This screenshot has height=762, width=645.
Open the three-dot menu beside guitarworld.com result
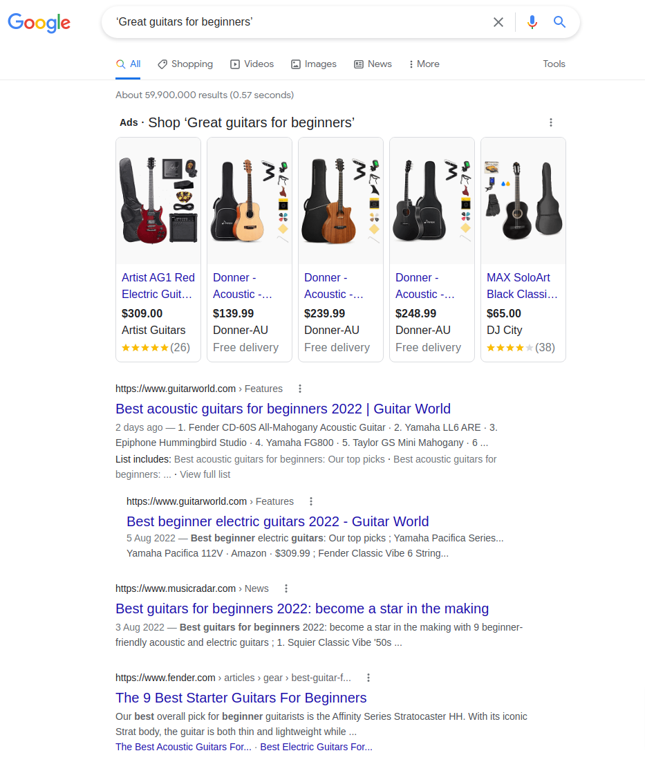click(x=300, y=389)
